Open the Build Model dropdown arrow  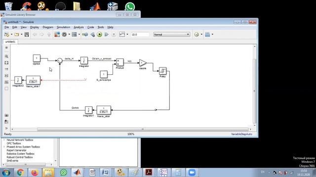[x=212, y=34]
